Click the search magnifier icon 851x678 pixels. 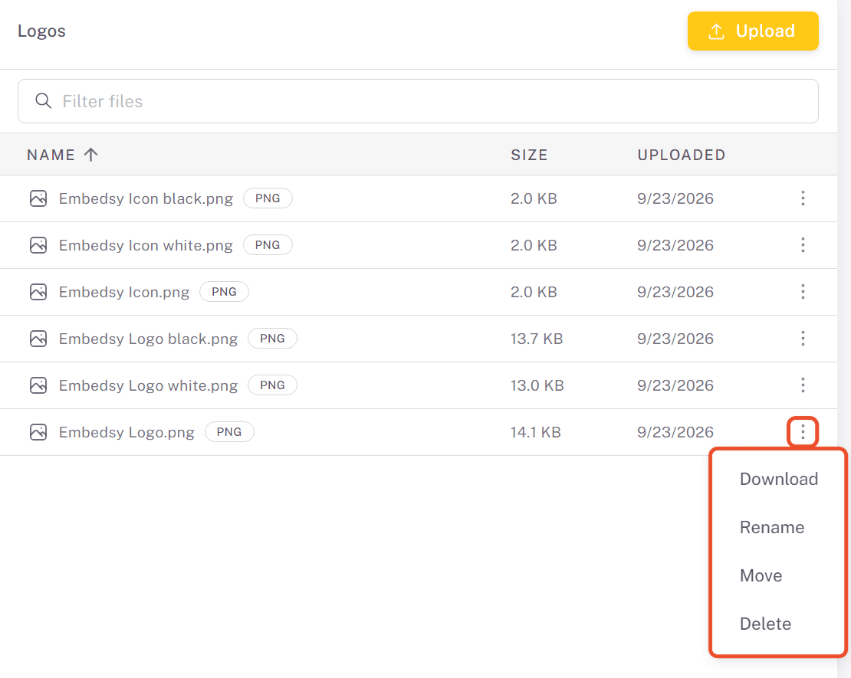[x=44, y=101]
